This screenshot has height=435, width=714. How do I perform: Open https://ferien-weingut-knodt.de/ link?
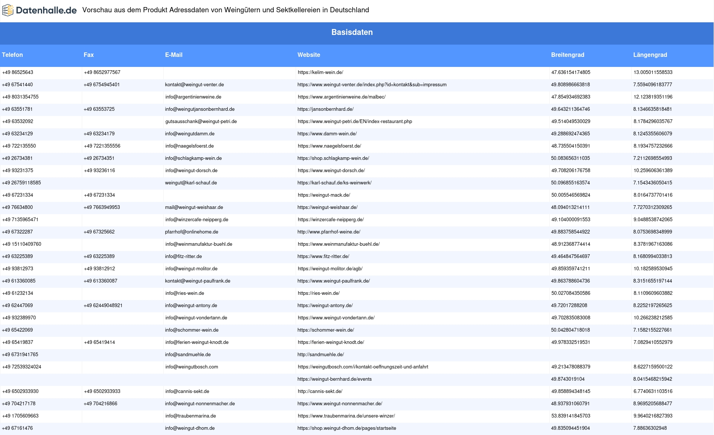331,342
